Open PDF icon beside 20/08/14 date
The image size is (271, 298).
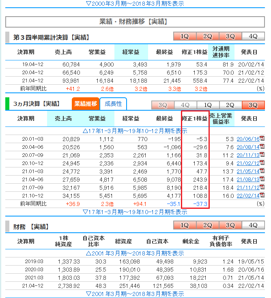coord(262,147)
